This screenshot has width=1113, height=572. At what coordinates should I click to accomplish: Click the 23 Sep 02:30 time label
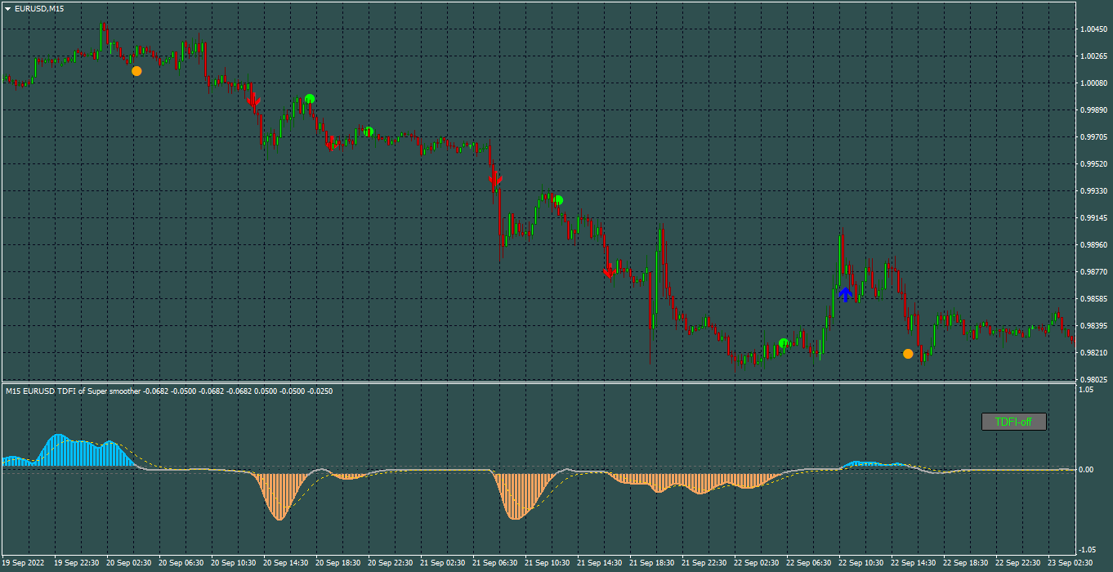pyautogui.click(x=1071, y=563)
